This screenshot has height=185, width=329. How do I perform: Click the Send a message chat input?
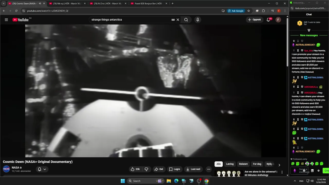click(x=299, y=171)
